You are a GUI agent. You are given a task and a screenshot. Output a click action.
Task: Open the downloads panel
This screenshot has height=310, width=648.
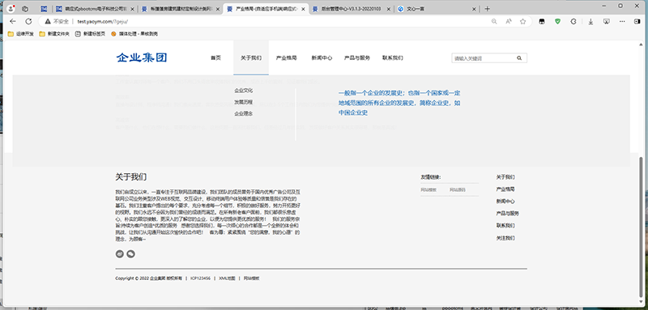tap(590, 22)
